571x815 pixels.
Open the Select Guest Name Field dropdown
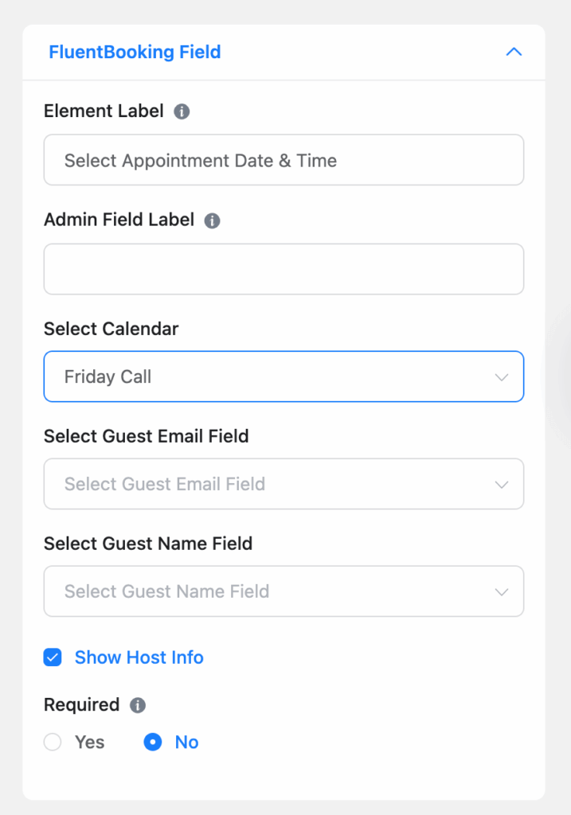click(284, 591)
